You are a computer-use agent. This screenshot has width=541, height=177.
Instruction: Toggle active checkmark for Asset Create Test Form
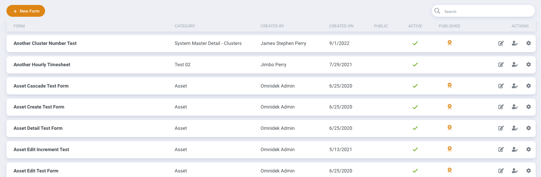(x=415, y=107)
